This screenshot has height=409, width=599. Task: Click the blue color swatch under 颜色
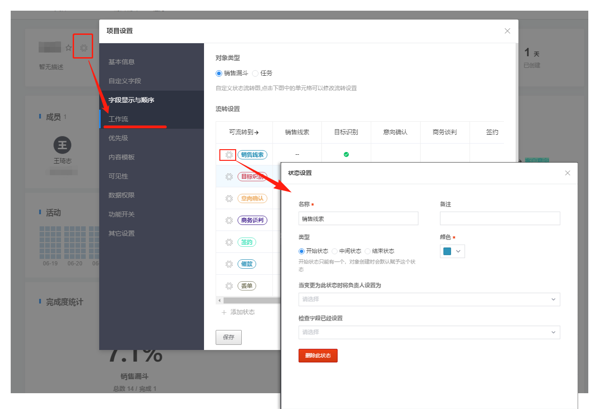tap(447, 251)
